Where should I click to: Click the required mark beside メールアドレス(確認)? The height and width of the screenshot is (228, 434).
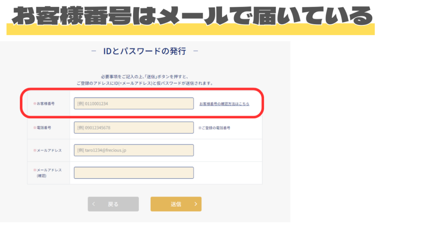(34, 170)
